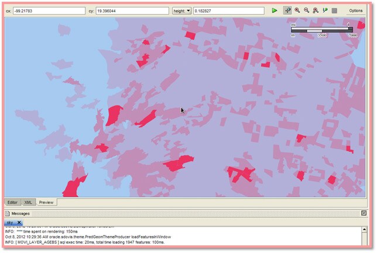377x253 pixels.
Task: Click the messages log scrollbar up arrow
Action: pyautogui.click(x=364, y=230)
